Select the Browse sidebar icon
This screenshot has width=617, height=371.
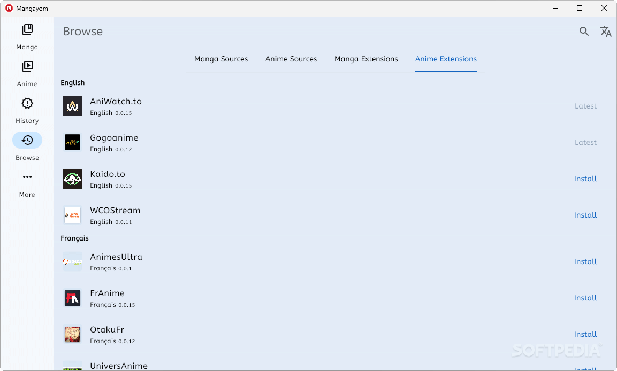pyautogui.click(x=27, y=140)
